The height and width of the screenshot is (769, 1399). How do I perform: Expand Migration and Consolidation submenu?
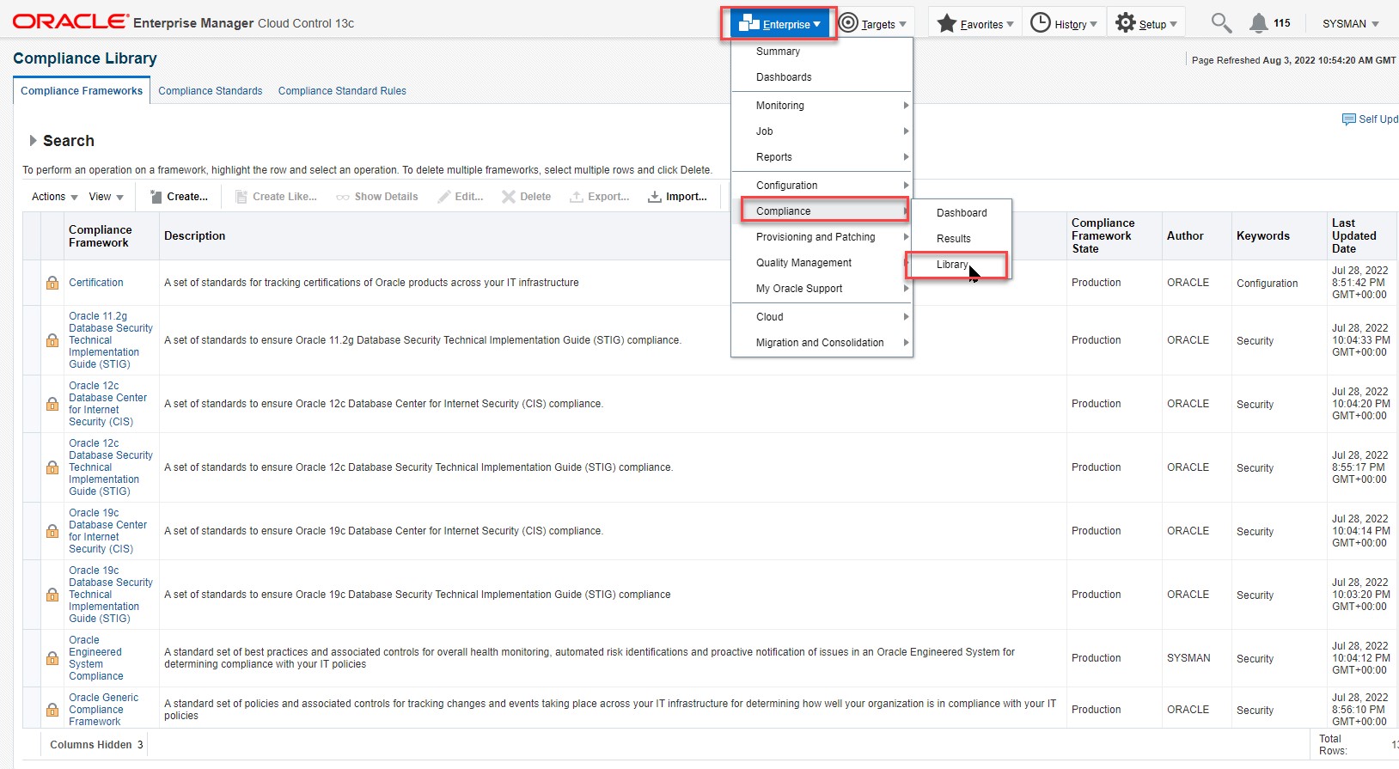click(822, 343)
